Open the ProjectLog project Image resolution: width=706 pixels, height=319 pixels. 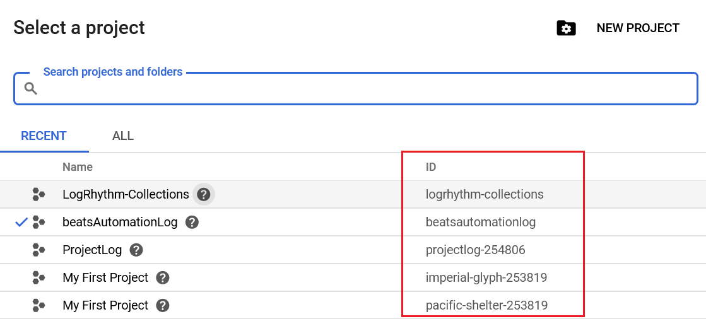pos(92,250)
